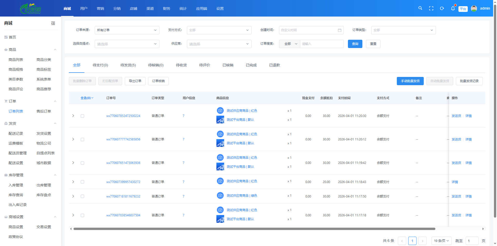The height and width of the screenshot is (246, 497).
Task: Open the 订单来源 dropdown
Action: (127, 30)
